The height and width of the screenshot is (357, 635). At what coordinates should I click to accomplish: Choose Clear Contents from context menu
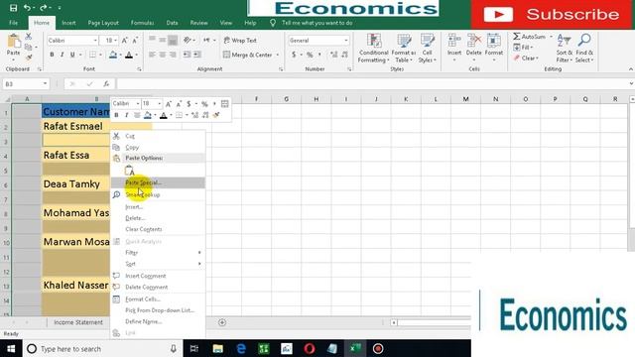[158, 229]
